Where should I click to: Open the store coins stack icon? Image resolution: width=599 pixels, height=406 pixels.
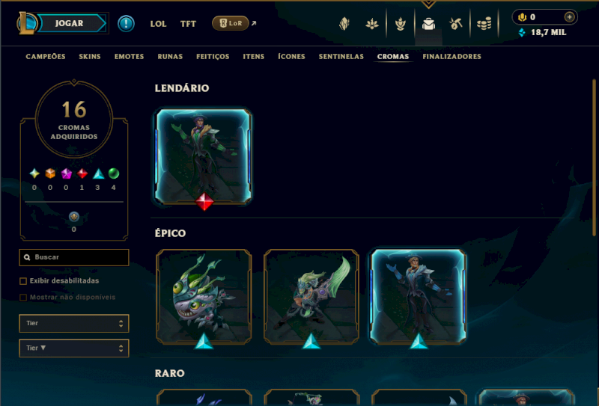click(484, 24)
